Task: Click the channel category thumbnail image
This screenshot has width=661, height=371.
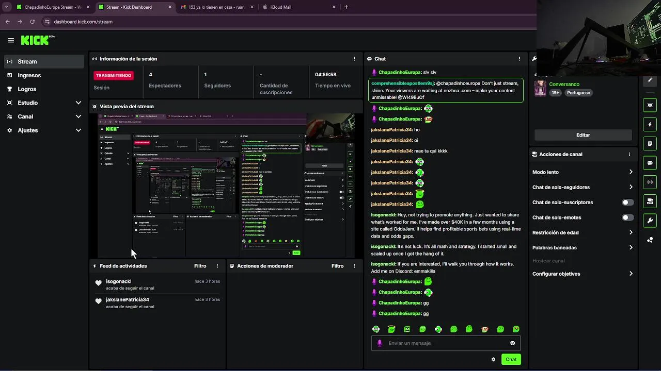Action: pyautogui.click(x=540, y=88)
